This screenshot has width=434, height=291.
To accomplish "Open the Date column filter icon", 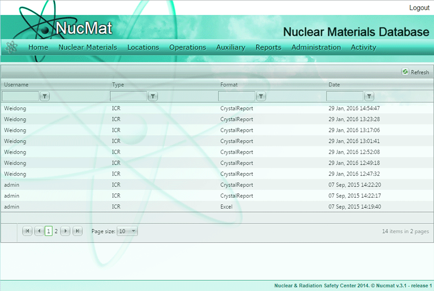I will [369, 96].
